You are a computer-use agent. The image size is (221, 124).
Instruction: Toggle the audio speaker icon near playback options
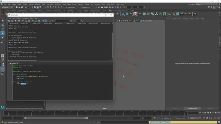[212, 118]
